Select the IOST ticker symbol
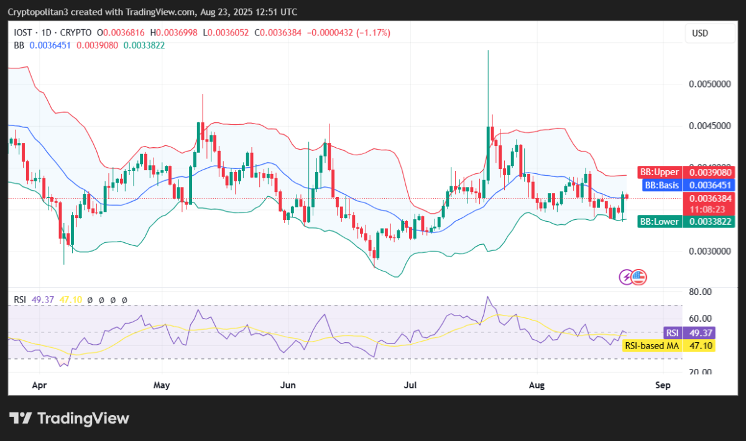 click(x=22, y=33)
